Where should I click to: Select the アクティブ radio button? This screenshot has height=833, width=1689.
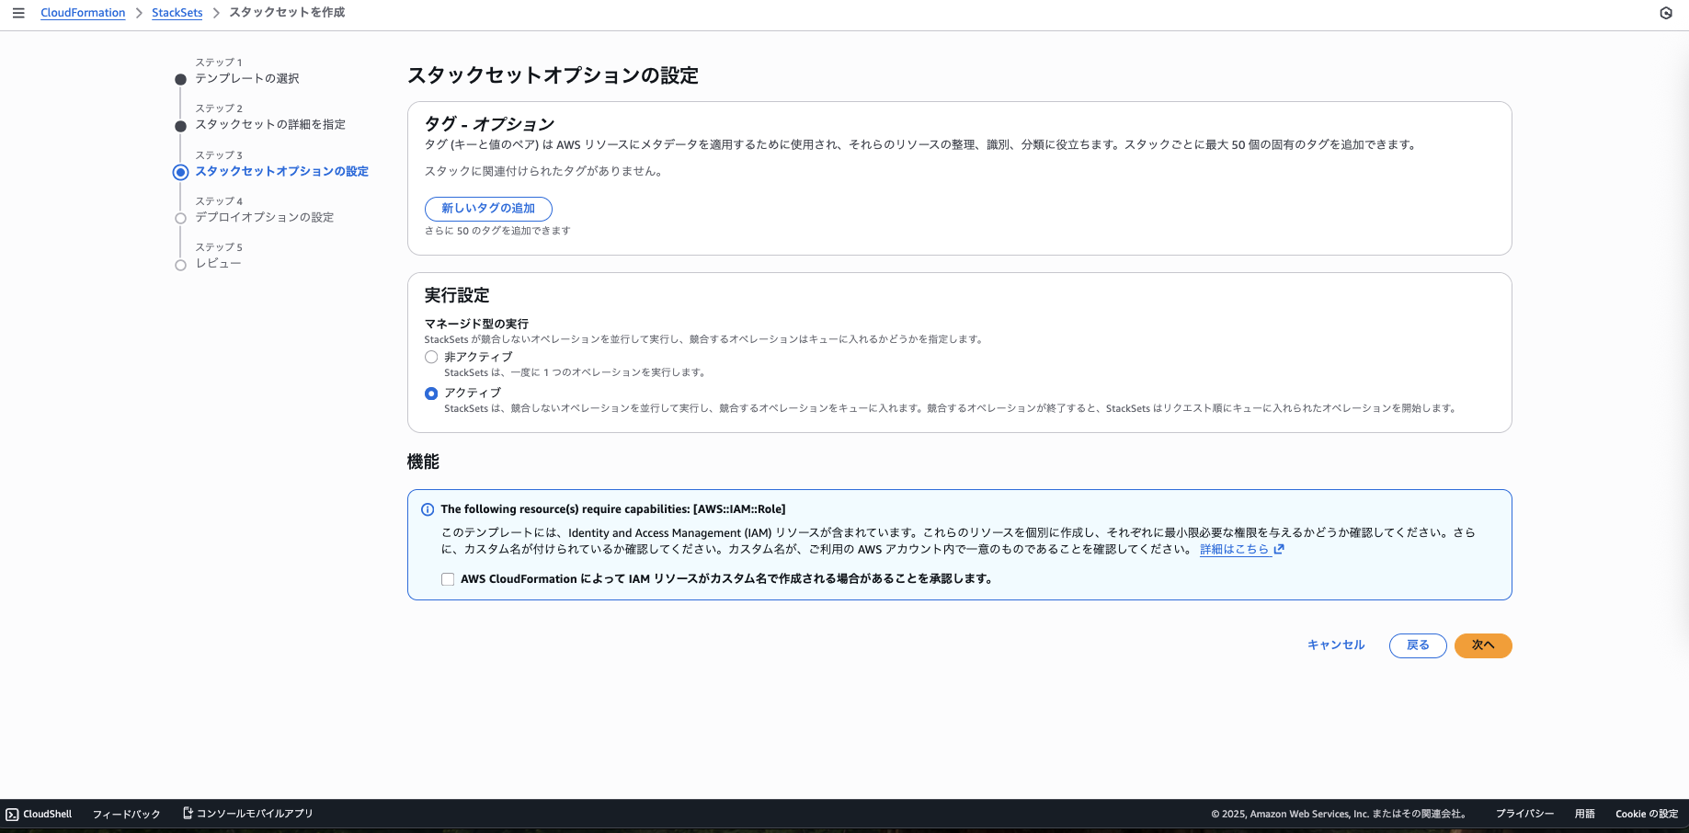pos(431,394)
